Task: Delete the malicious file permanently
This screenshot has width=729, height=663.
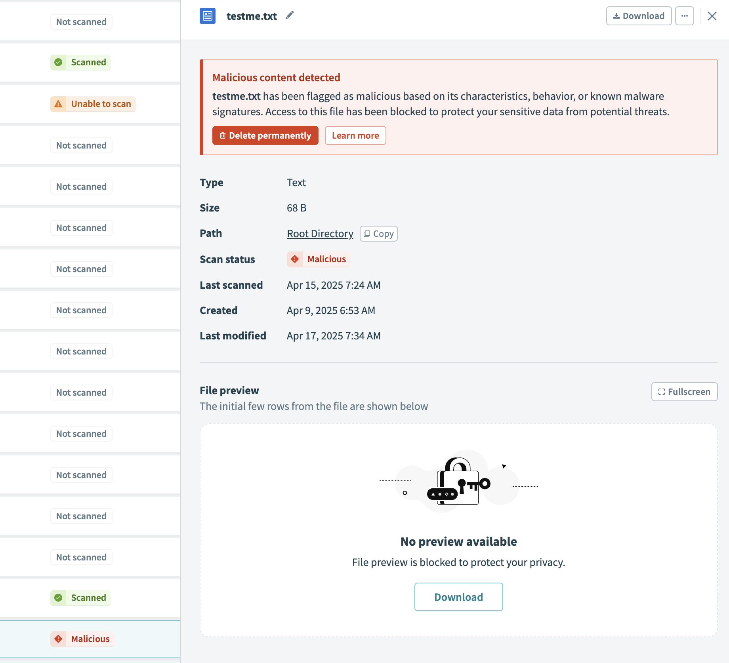Action: coord(265,135)
